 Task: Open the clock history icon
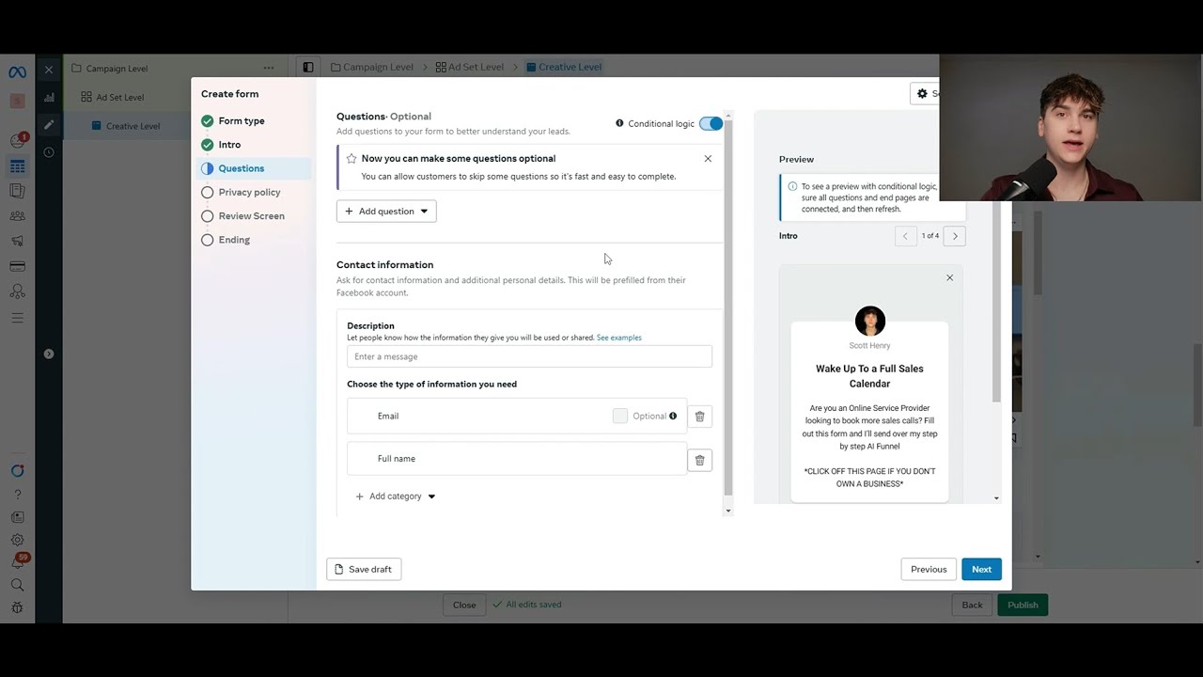click(49, 152)
